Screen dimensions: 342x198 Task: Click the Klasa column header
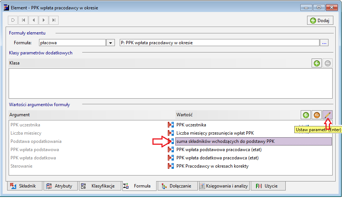coord(14,63)
